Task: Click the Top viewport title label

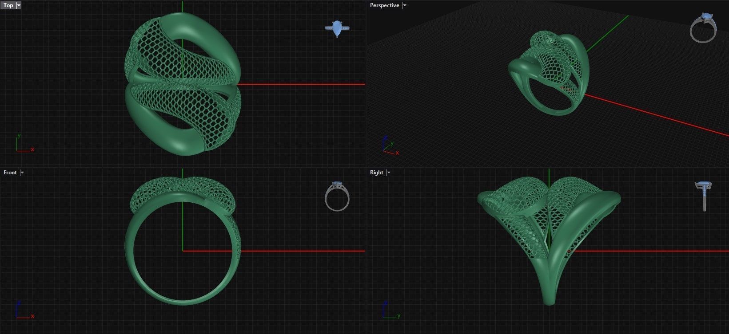Action: [x=8, y=5]
